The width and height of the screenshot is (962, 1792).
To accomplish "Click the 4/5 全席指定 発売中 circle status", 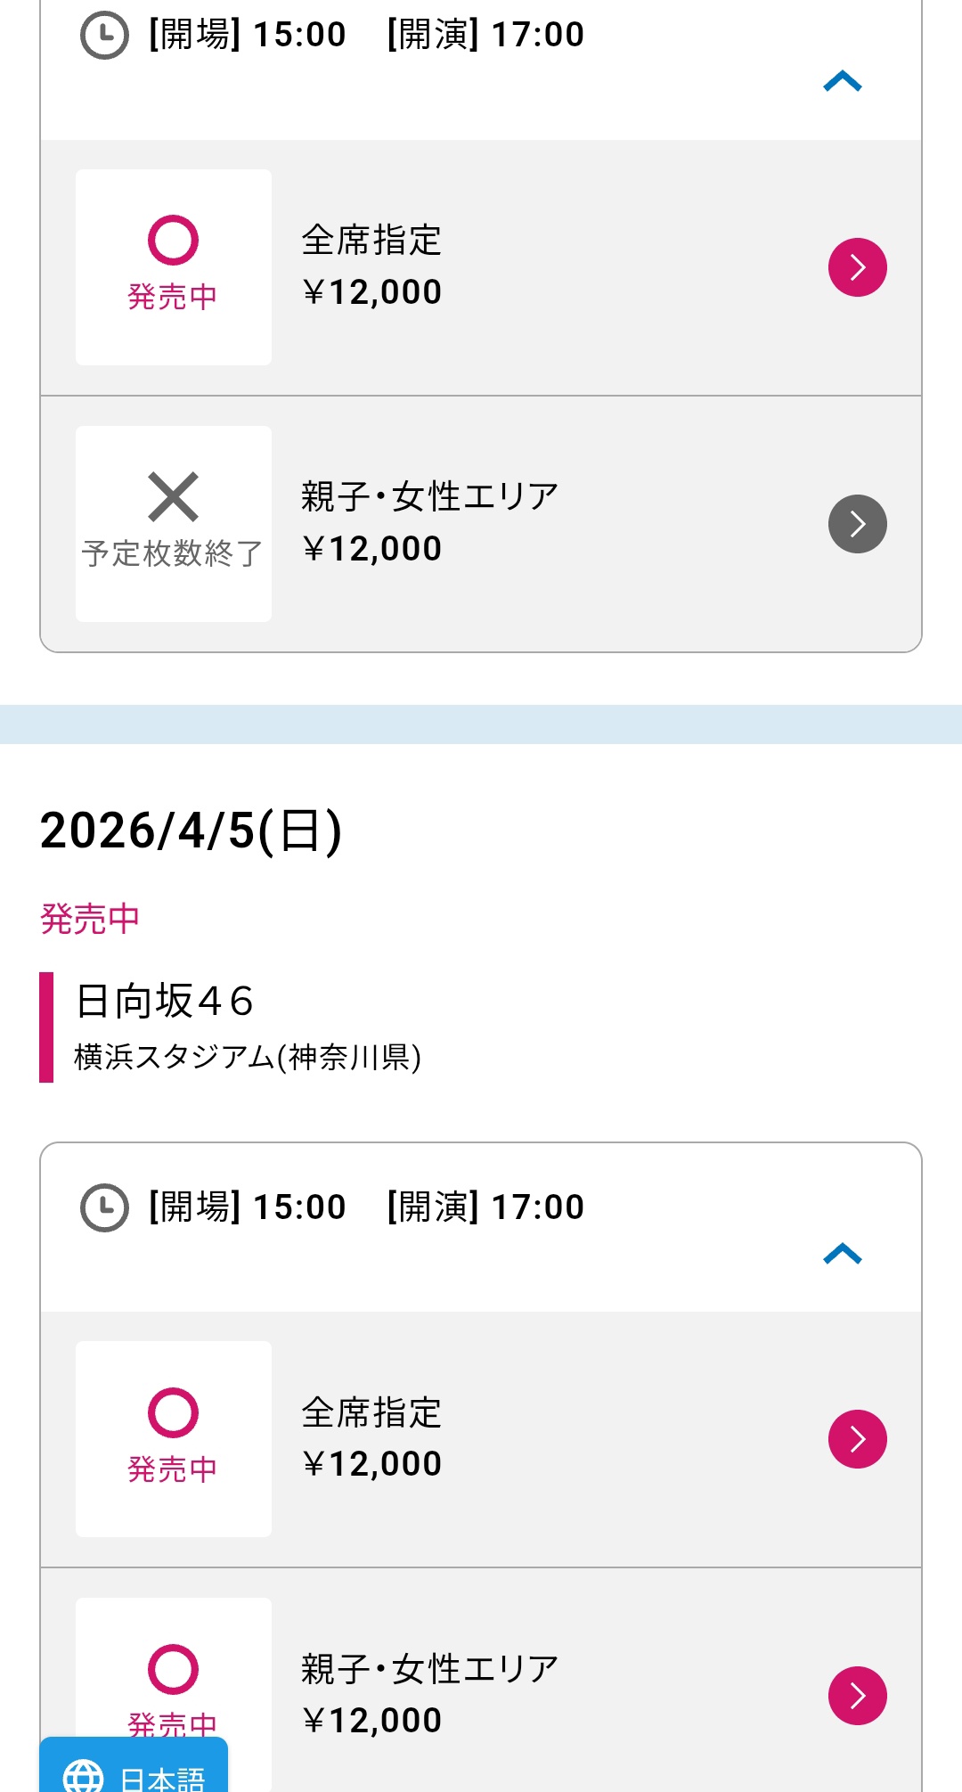I will coord(173,1438).
